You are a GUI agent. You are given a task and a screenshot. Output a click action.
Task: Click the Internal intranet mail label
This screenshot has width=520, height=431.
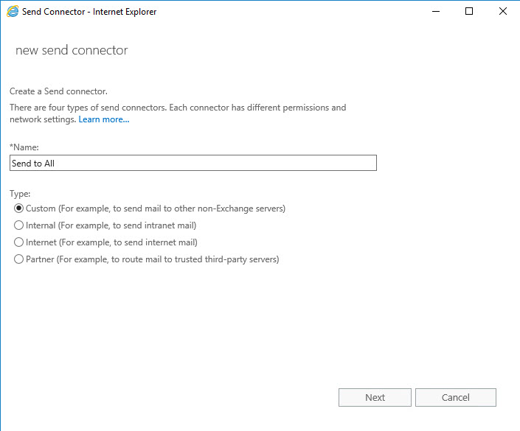(111, 225)
